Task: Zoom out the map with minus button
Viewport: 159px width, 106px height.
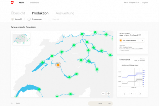Action: (103, 93)
